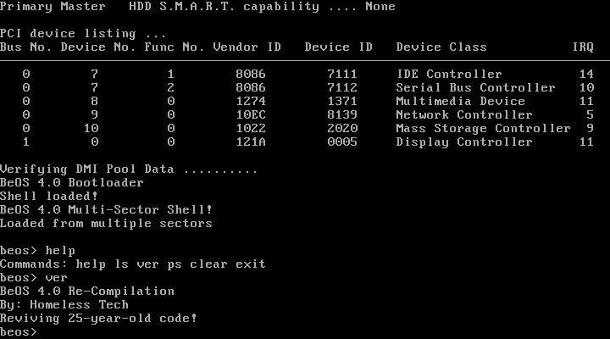Click 'Verifying DMI Pool Data' line
This screenshot has width=610, height=339.
click(129, 169)
